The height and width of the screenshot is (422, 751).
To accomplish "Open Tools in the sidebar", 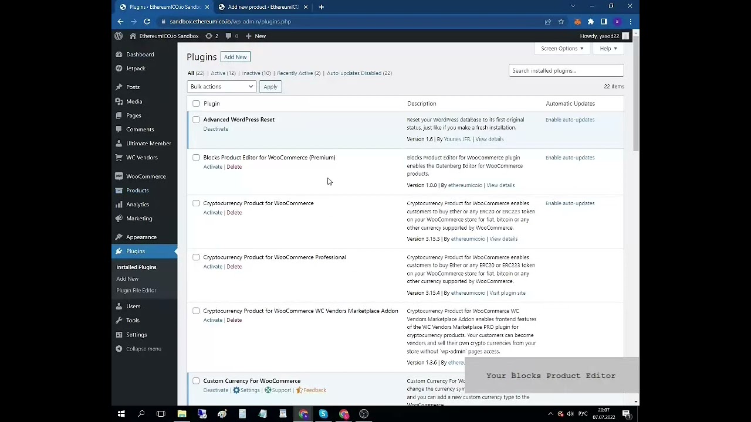I will pyautogui.click(x=133, y=321).
